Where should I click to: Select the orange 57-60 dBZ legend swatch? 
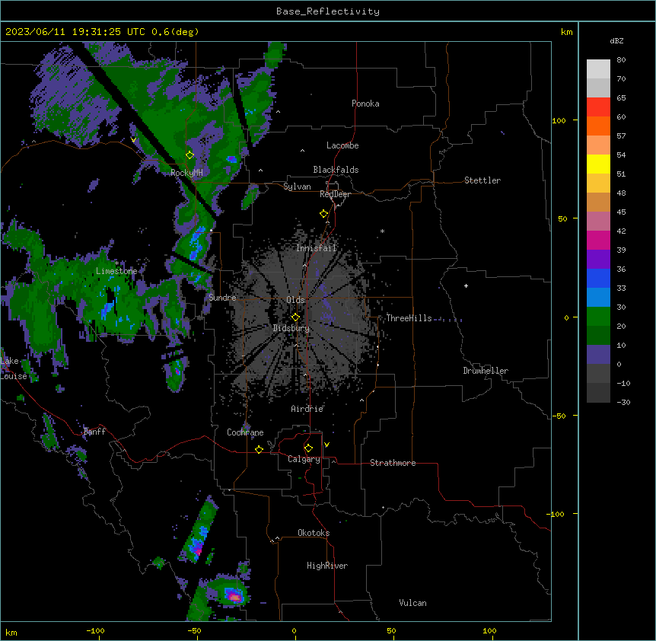pyautogui.click(x=598, y=126)
